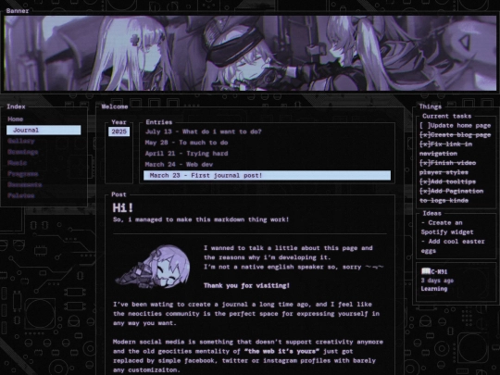Open entry 'May 28 - To much to do'

[186, 143]
